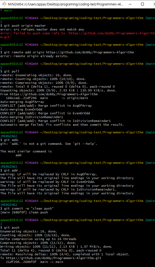Click '168cced..21df206 main -> origin/main' line
The width and height of the screenshot is (155, 267).
[x=47, y=98]
